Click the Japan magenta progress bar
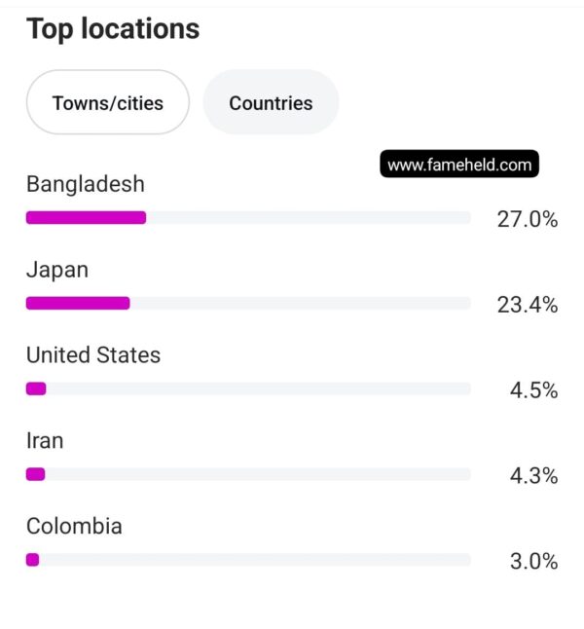Viewport: 584px width, 629px height. 78,303
